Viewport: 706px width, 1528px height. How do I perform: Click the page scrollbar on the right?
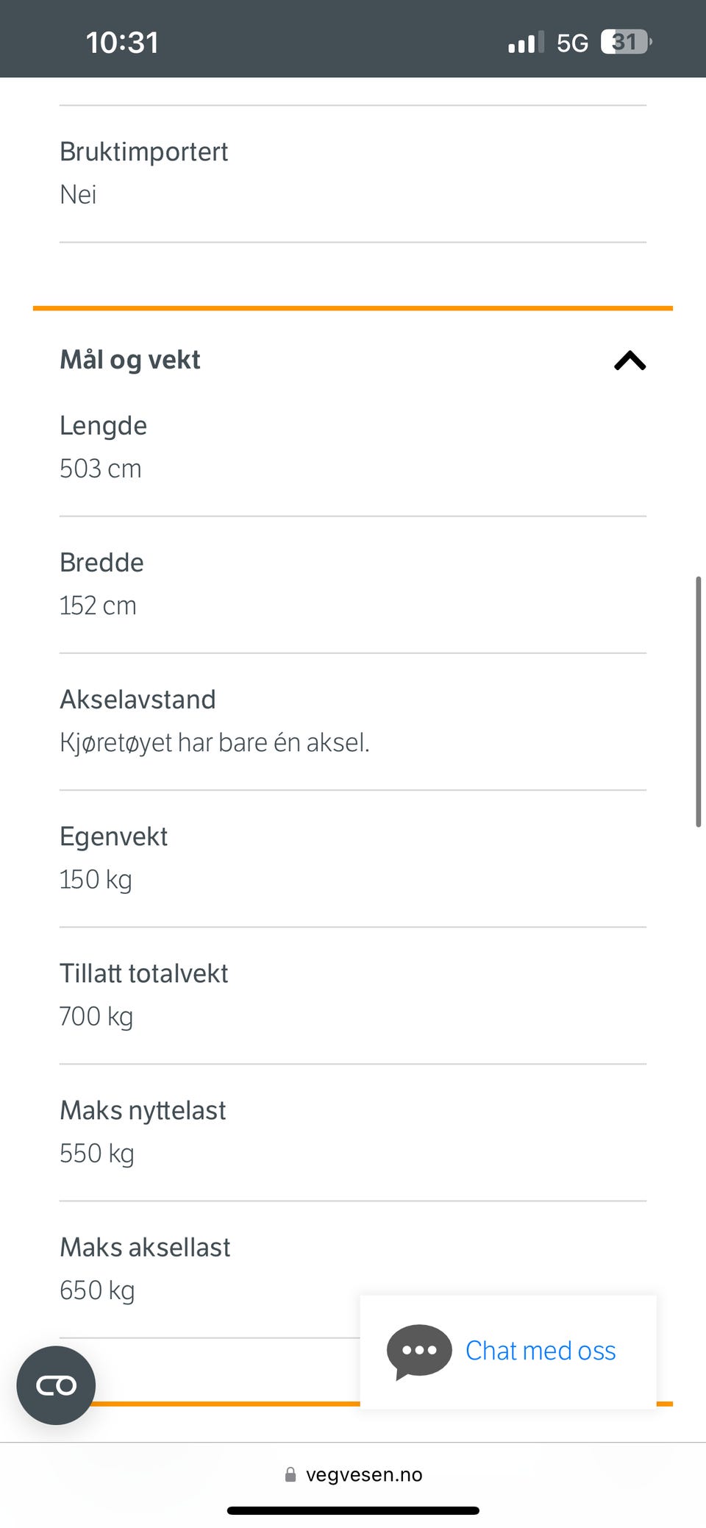pyautogui.click(x=698, y=702)
